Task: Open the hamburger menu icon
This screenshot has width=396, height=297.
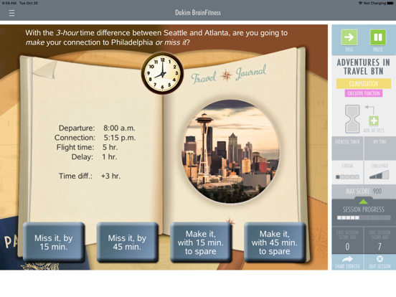Action: point(11,13)
